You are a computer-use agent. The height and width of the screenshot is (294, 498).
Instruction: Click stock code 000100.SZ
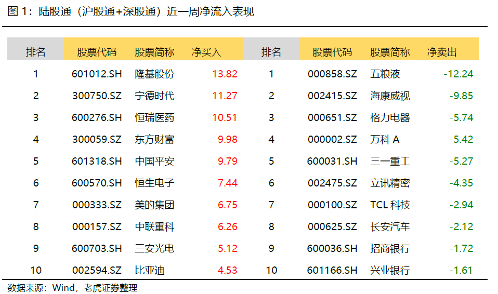click(332, 205)
